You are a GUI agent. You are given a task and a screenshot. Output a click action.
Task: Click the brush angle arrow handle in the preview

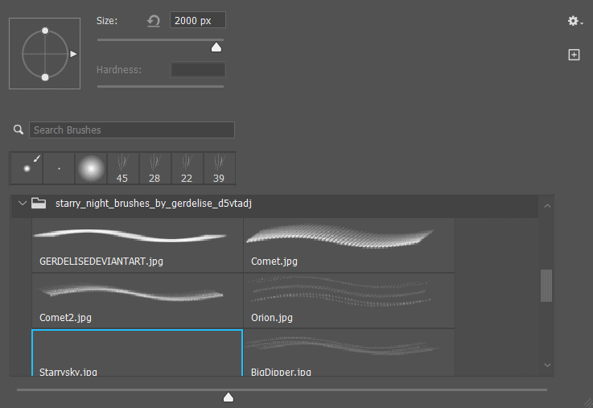pyautogui.click(x=73, y=54)
